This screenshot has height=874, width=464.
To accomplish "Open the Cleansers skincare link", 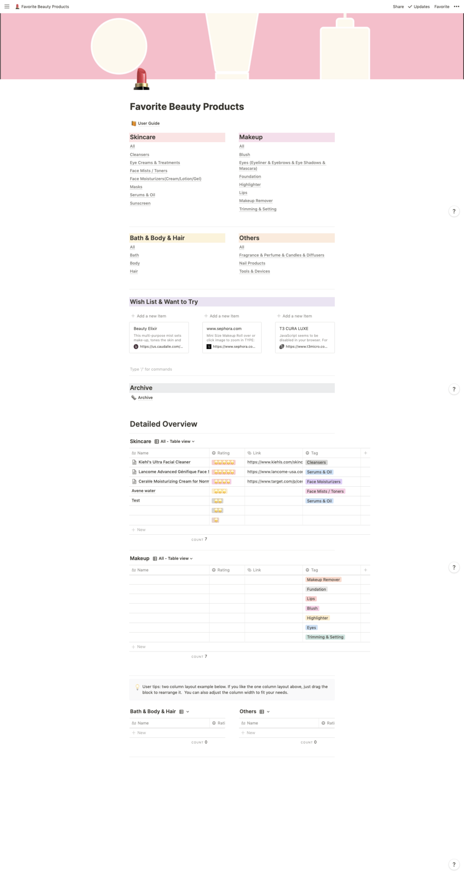I will click(139, 155).
